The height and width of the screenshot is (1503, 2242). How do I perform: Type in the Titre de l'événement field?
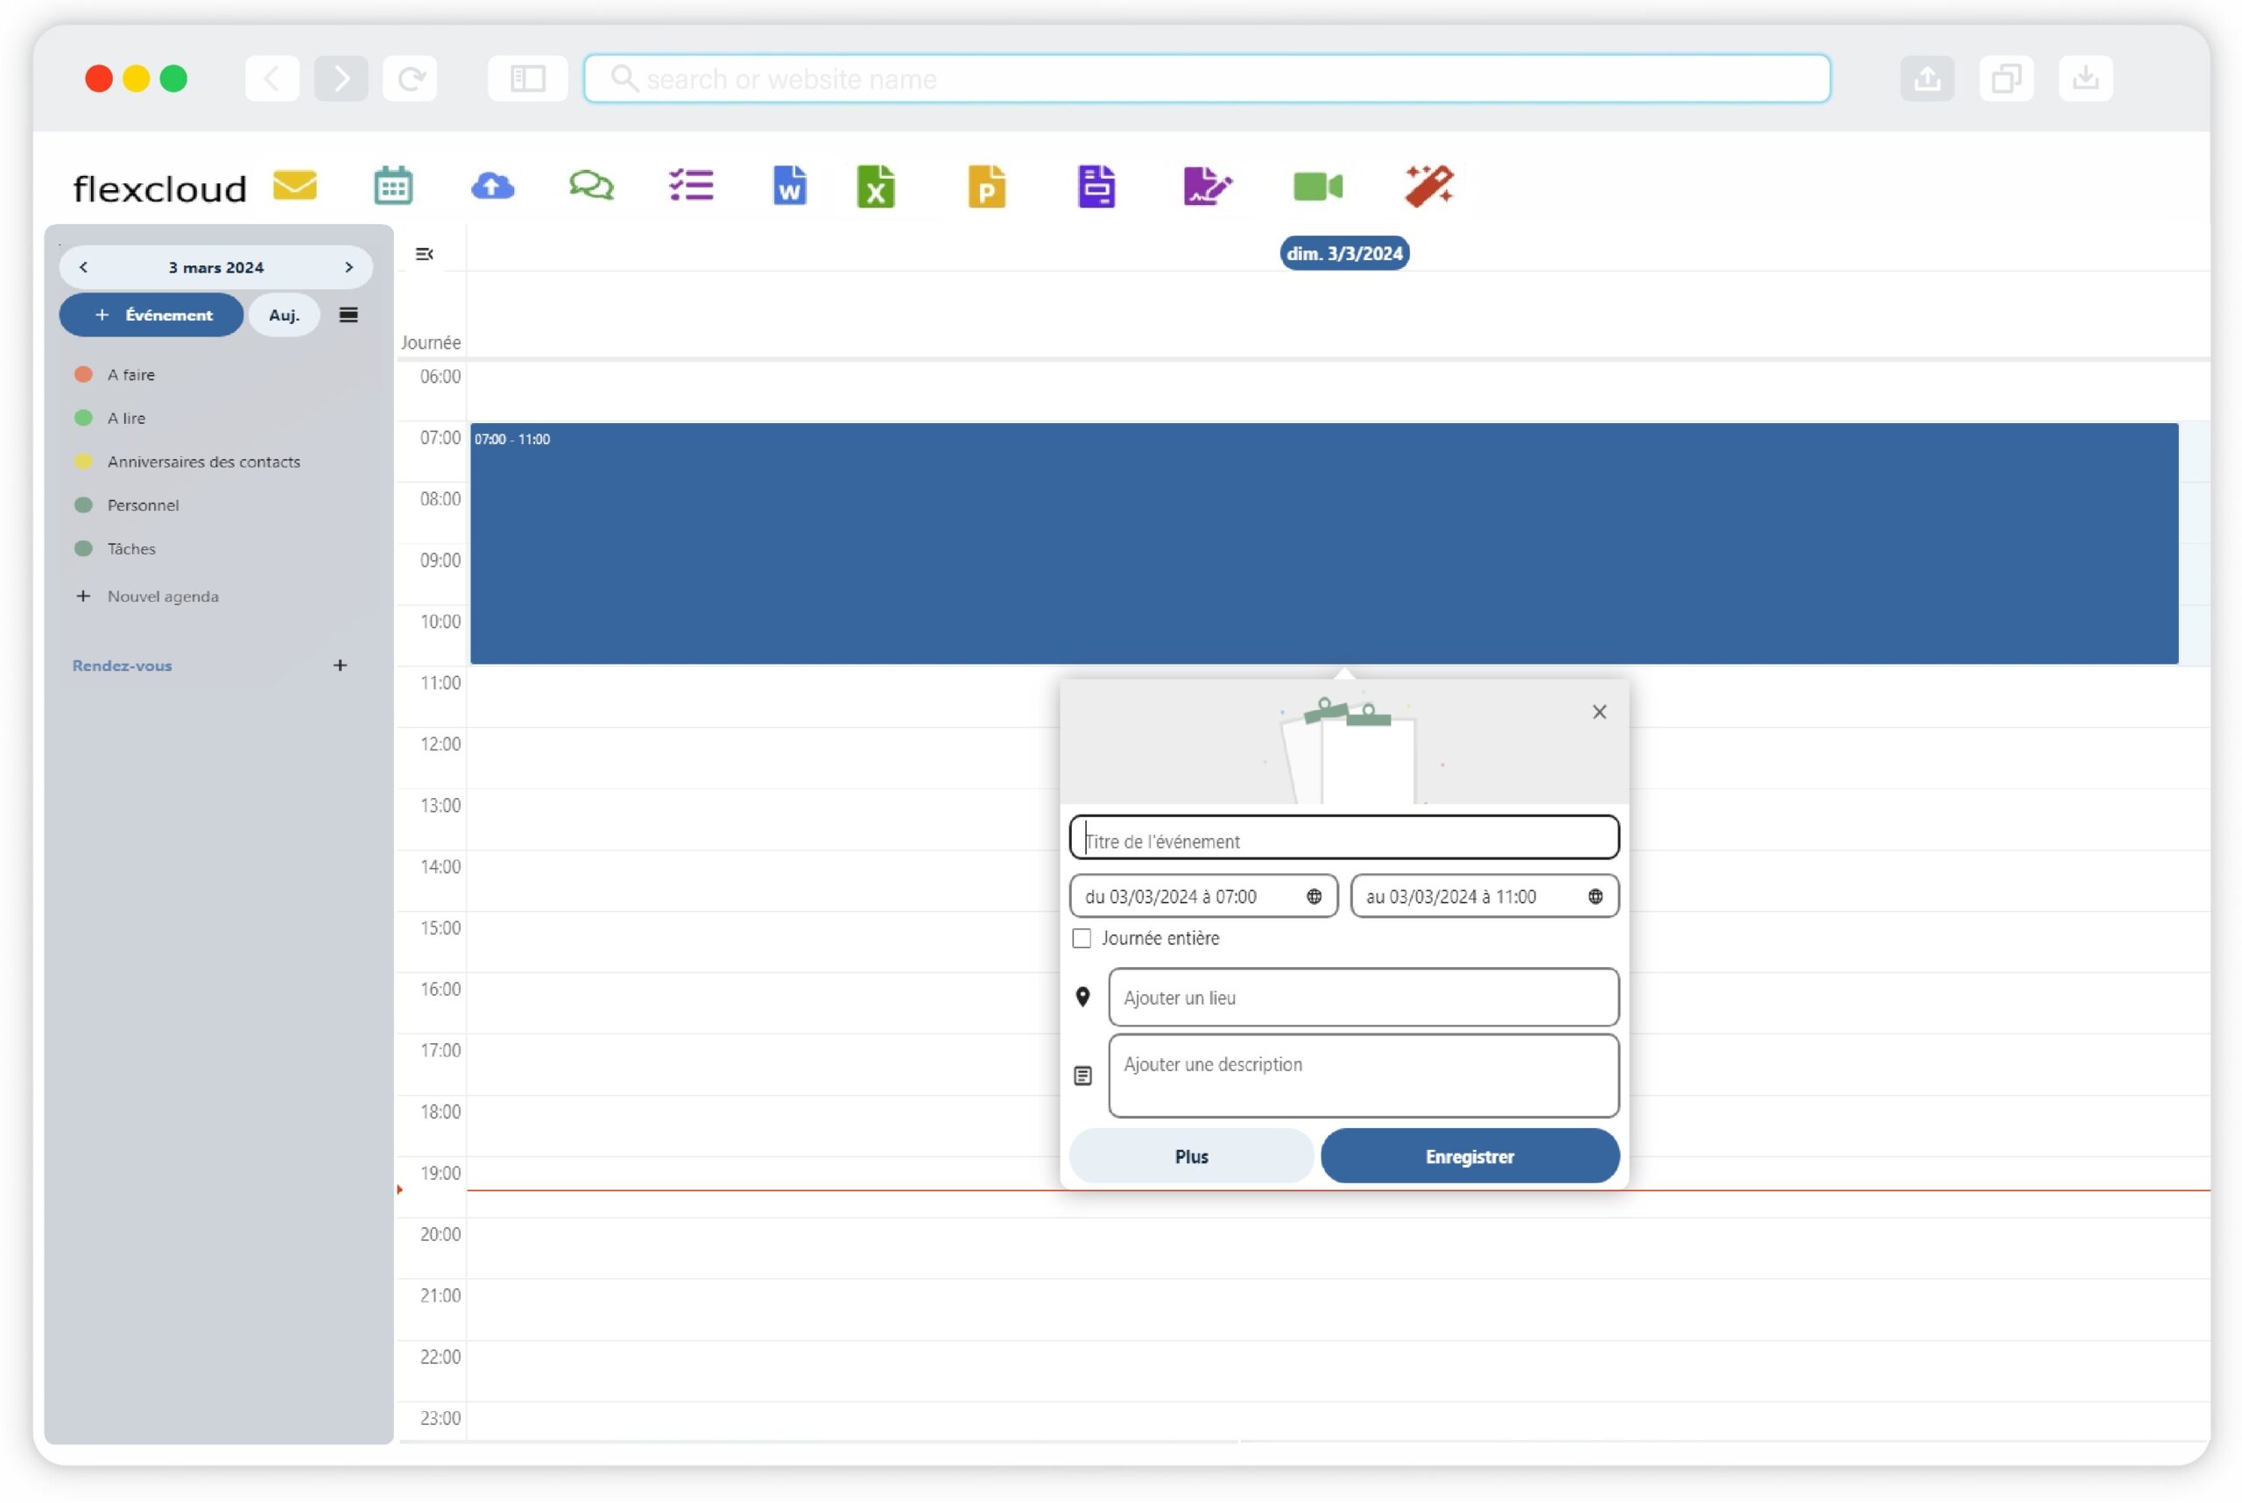tap(1342, 840)
